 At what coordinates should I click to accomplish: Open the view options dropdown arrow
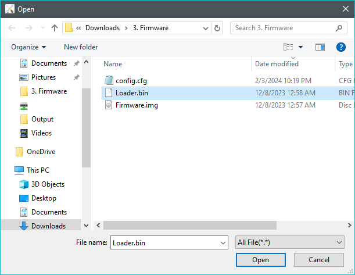[300, 47]
